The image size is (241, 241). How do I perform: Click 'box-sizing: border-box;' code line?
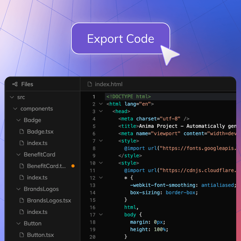164,192
